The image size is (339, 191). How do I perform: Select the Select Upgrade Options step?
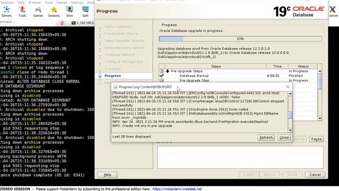click(x=124, y=41)
